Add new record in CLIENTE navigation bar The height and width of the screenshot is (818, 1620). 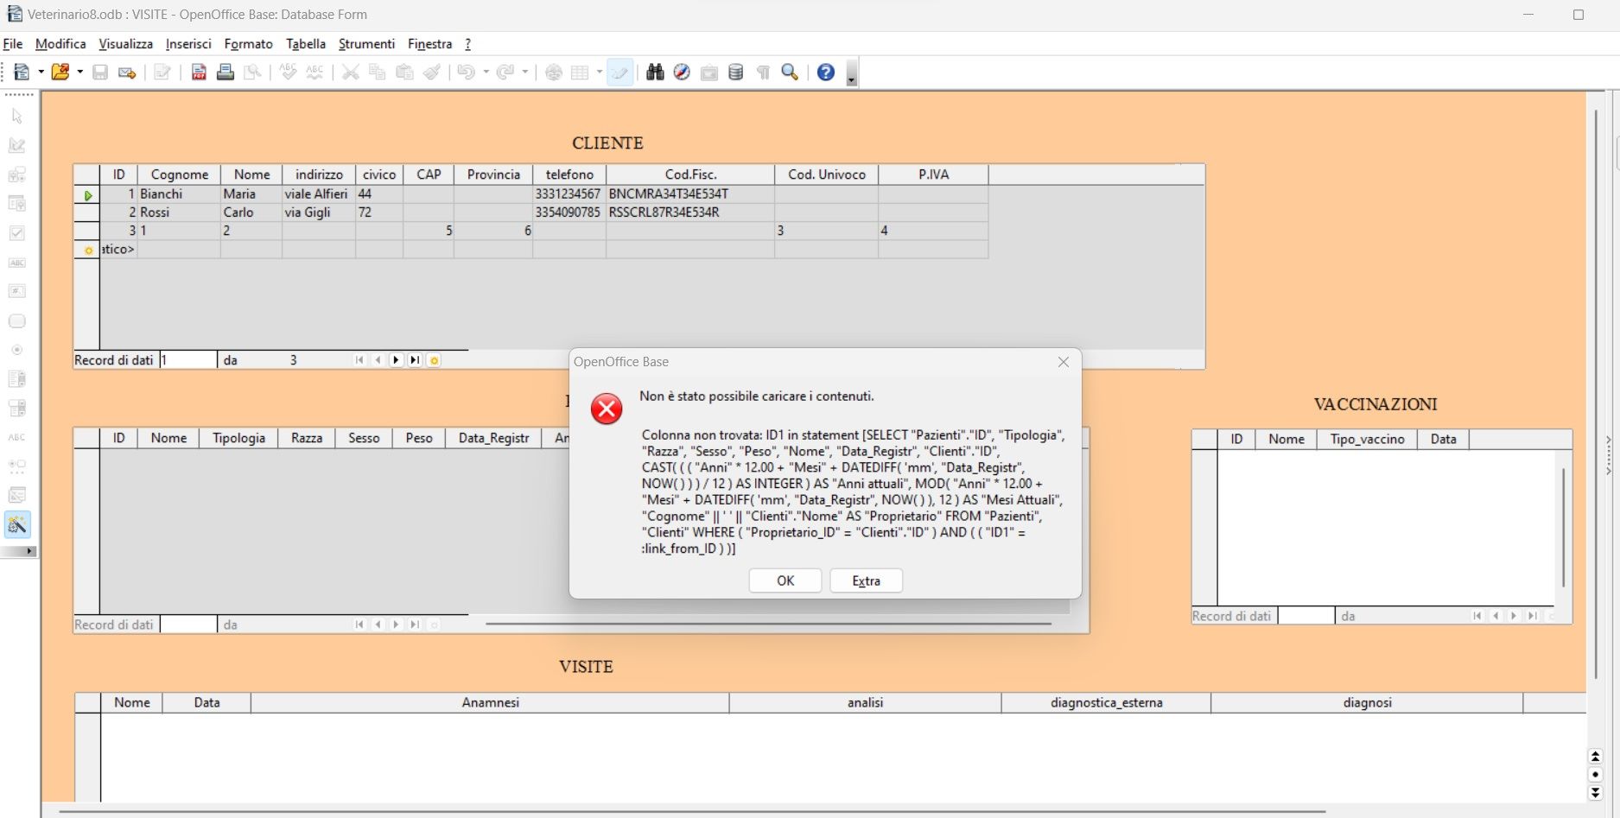[434, 360]
